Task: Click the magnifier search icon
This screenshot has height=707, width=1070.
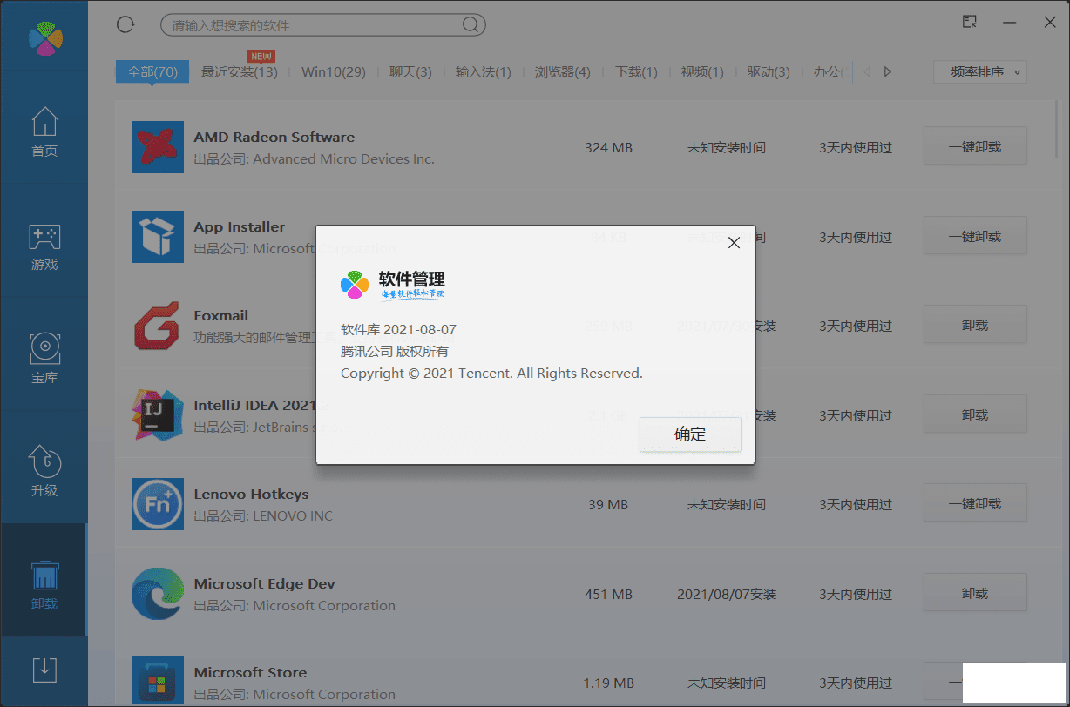Action: click(x=471, y=24)
